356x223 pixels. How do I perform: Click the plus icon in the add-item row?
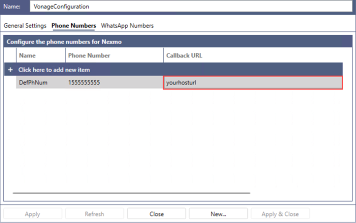click(x=10, y=70)
